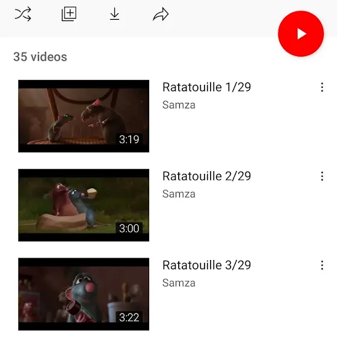Open Samza channel under Ratatouille 3/29
This screenshot has width=337, height=337.
coord(179,283)
